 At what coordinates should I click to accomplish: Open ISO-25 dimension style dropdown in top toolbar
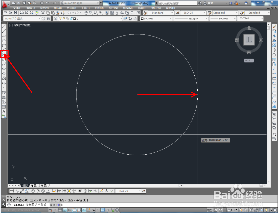[193, 13]
